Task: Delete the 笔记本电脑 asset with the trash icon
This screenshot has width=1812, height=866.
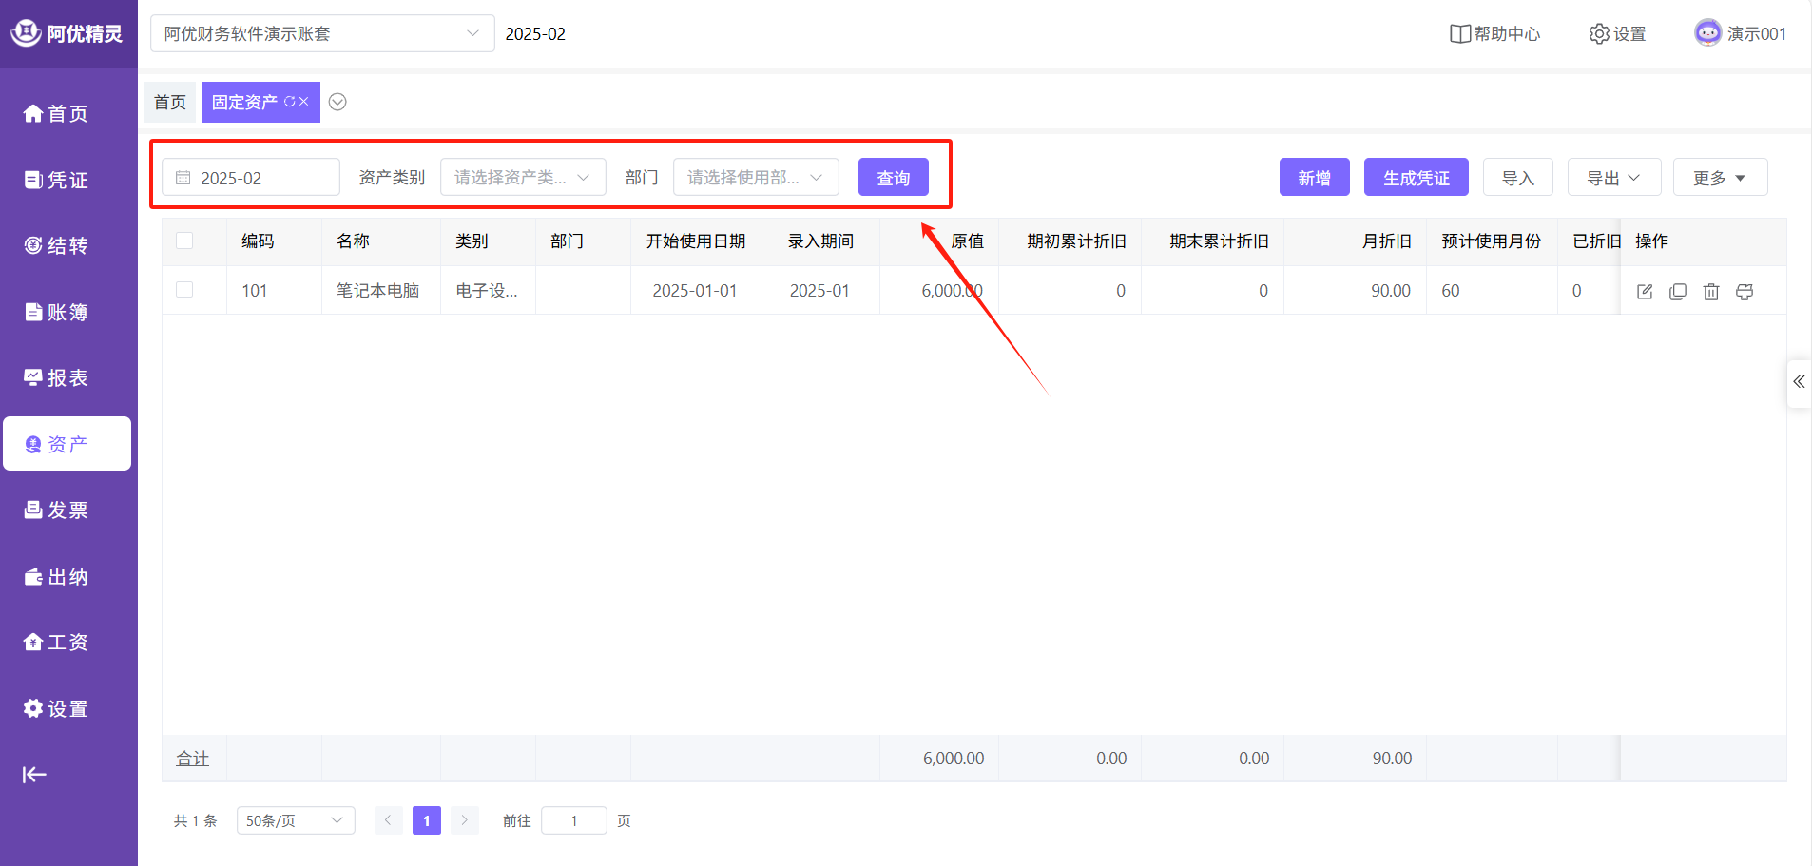Action: [1711, 292]
